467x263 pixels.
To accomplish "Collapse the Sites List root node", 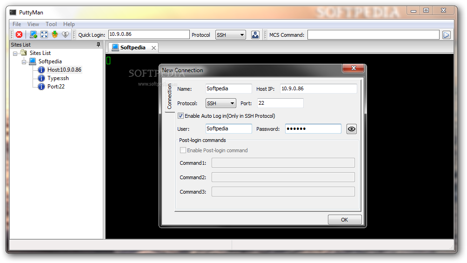I will [15, 54].
